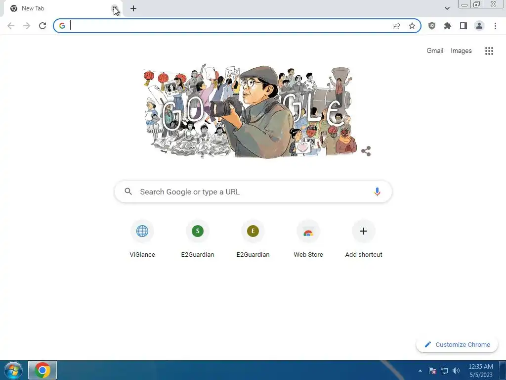
Task: Close the New Tab tab
Action: [115, 9]
